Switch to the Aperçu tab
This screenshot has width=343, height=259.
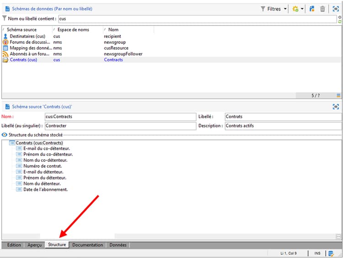pyautogui.click(x=35, y=245)
